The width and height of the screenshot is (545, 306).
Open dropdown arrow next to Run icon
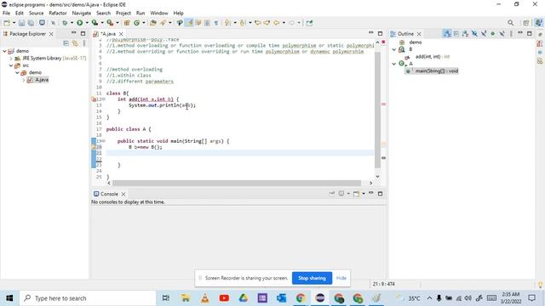(87, 23)
